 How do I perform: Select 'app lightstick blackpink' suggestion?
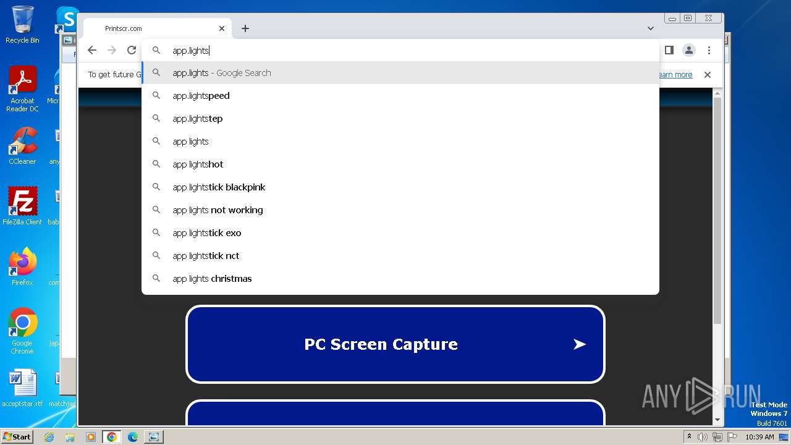click(400, 187)
